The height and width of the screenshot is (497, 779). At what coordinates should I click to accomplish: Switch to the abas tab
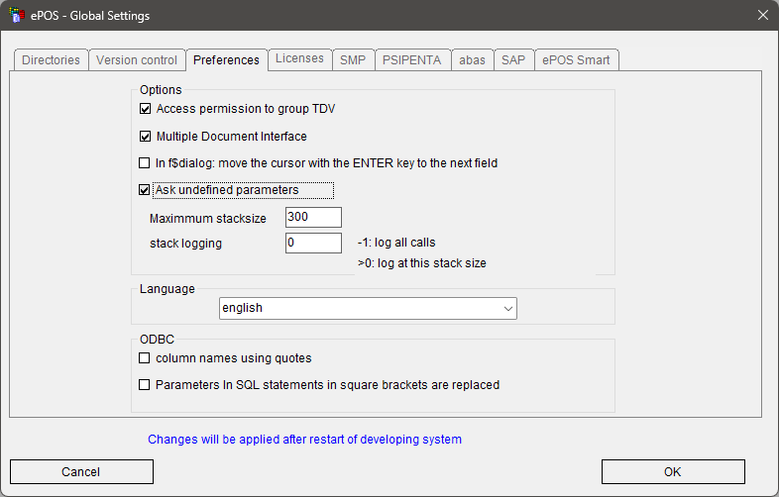click(472, 60)
